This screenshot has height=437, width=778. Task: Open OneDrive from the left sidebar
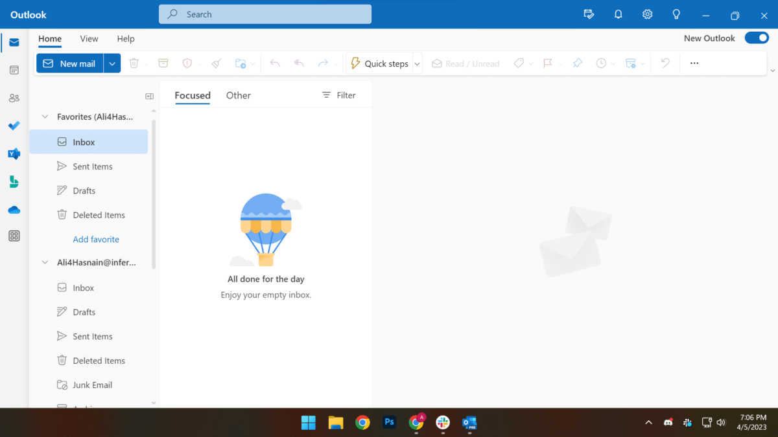click(14, 210)
